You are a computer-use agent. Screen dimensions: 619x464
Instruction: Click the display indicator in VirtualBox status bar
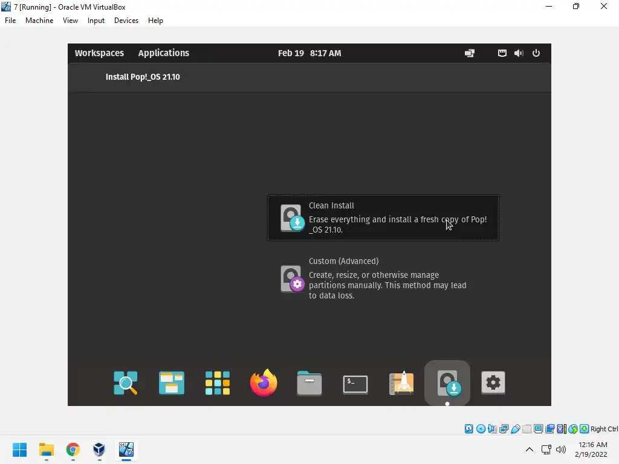point(538,429)
